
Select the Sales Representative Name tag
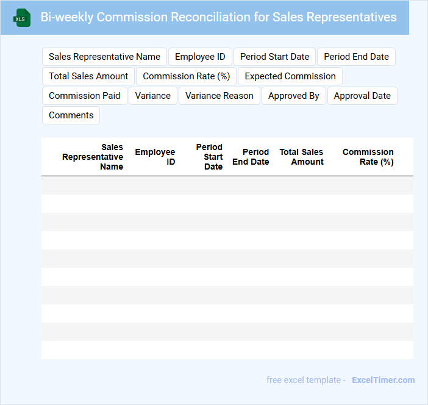pyautogui.click(x=104, y=57)
